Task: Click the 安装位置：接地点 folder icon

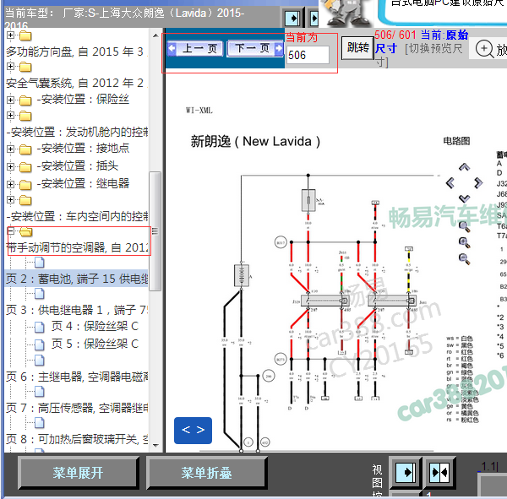Action: [25, 149]
